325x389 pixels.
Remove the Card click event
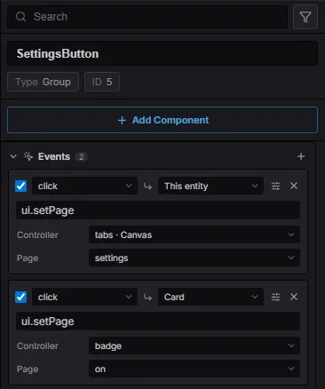click(x=294, y=297)
